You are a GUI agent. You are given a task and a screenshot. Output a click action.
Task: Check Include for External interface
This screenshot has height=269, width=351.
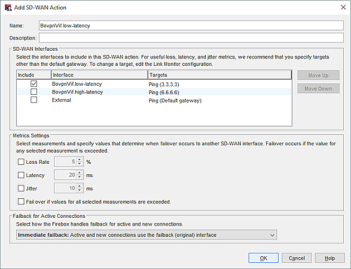click(x=34, y=100)
